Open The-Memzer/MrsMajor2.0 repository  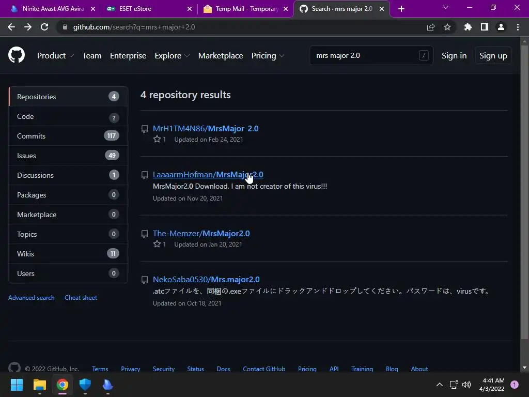tap(201, 233)
